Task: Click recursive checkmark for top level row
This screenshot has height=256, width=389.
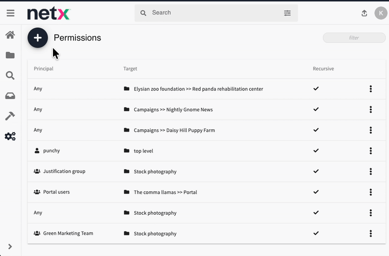Action: [x=316, y=151]
